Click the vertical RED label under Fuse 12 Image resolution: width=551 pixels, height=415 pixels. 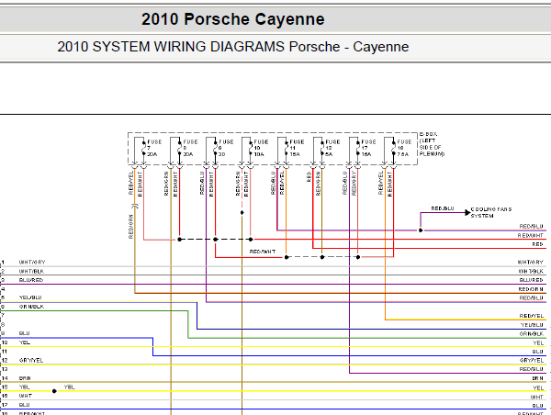(309, 177)
